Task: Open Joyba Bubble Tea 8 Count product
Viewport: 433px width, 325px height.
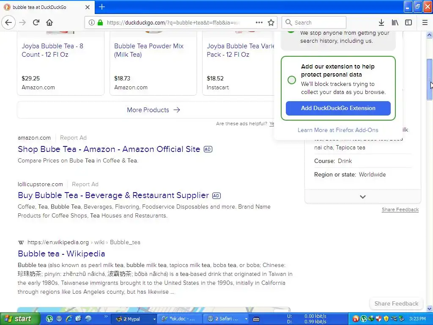Action: (52, 50)
